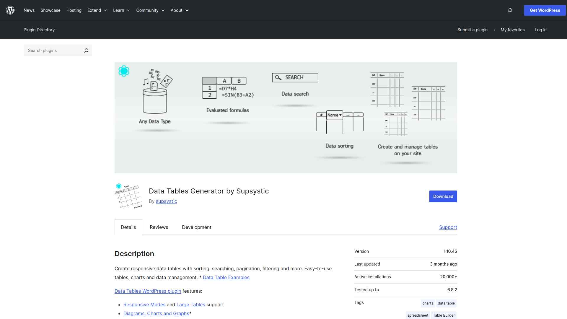Select the charts tag
This screenshot has height=319, width=567.
click(428, 303)
